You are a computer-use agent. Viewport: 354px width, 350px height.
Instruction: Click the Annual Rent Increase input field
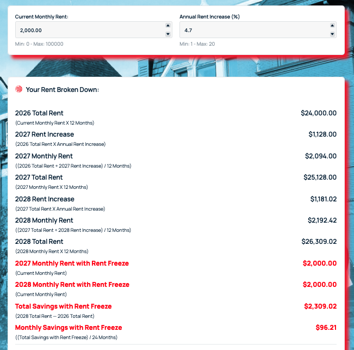point(258,30)
